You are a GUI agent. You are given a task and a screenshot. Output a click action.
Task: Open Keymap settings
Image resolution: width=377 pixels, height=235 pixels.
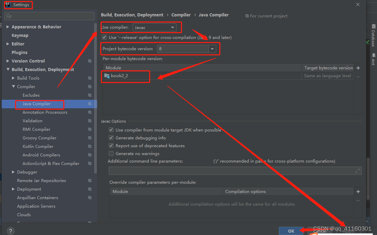[x=20, y=35]
